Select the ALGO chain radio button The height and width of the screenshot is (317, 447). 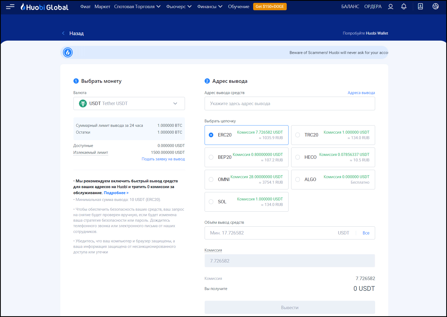[x=297, y=179]
